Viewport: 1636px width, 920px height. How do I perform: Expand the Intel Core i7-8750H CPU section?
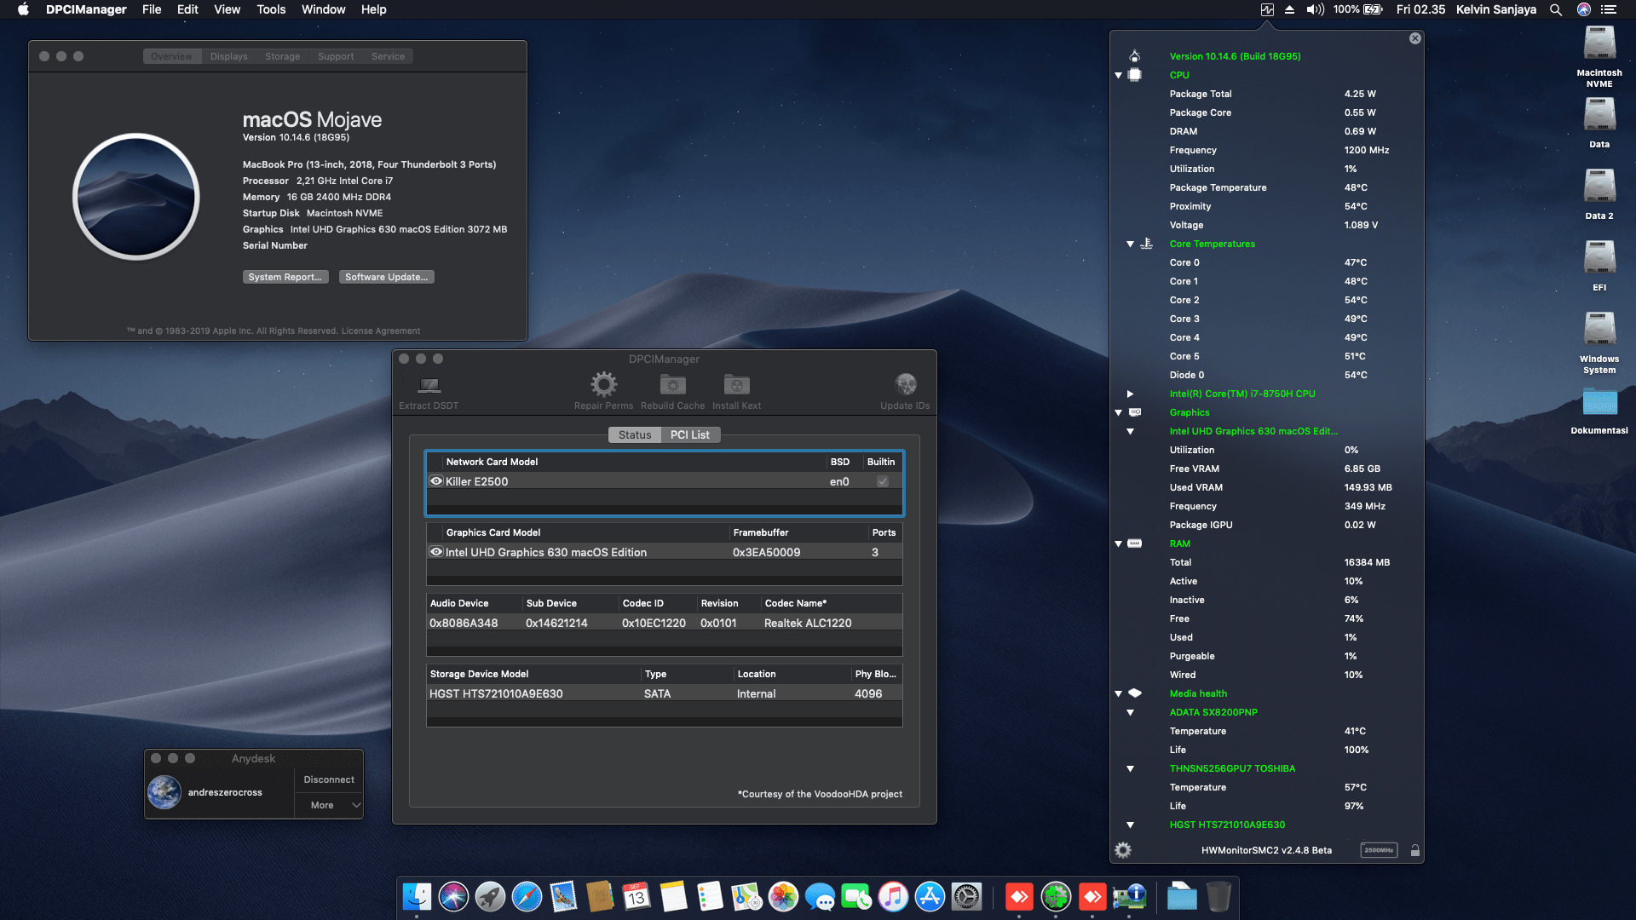coord(1129,394)
